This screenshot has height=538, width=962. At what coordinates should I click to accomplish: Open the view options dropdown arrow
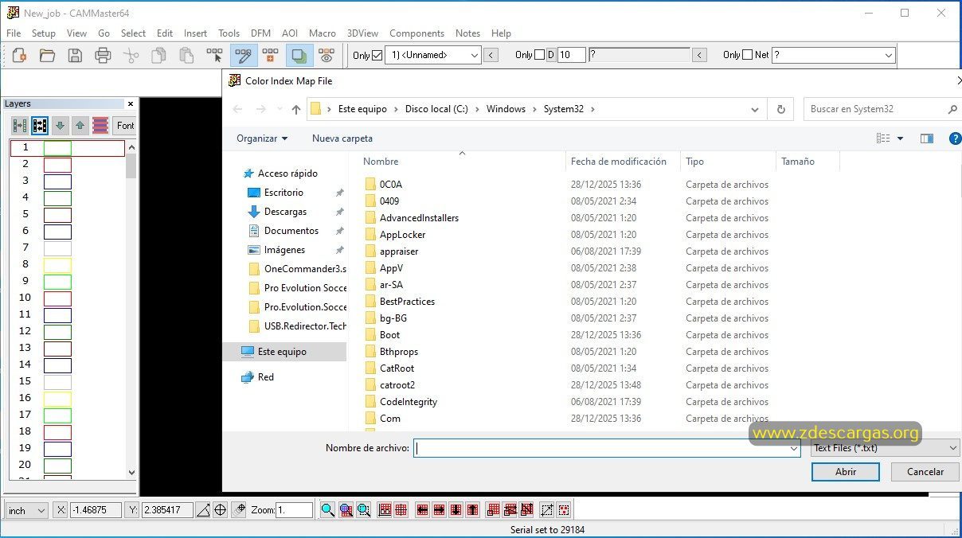(901, 138)
